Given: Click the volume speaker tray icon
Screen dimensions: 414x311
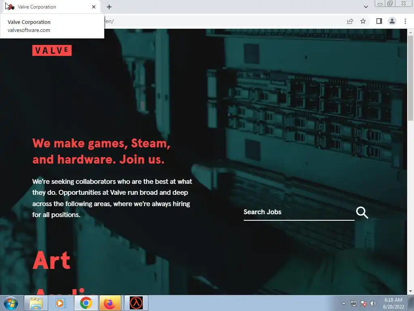Looking at the screenshot, I should pos(373,303).
